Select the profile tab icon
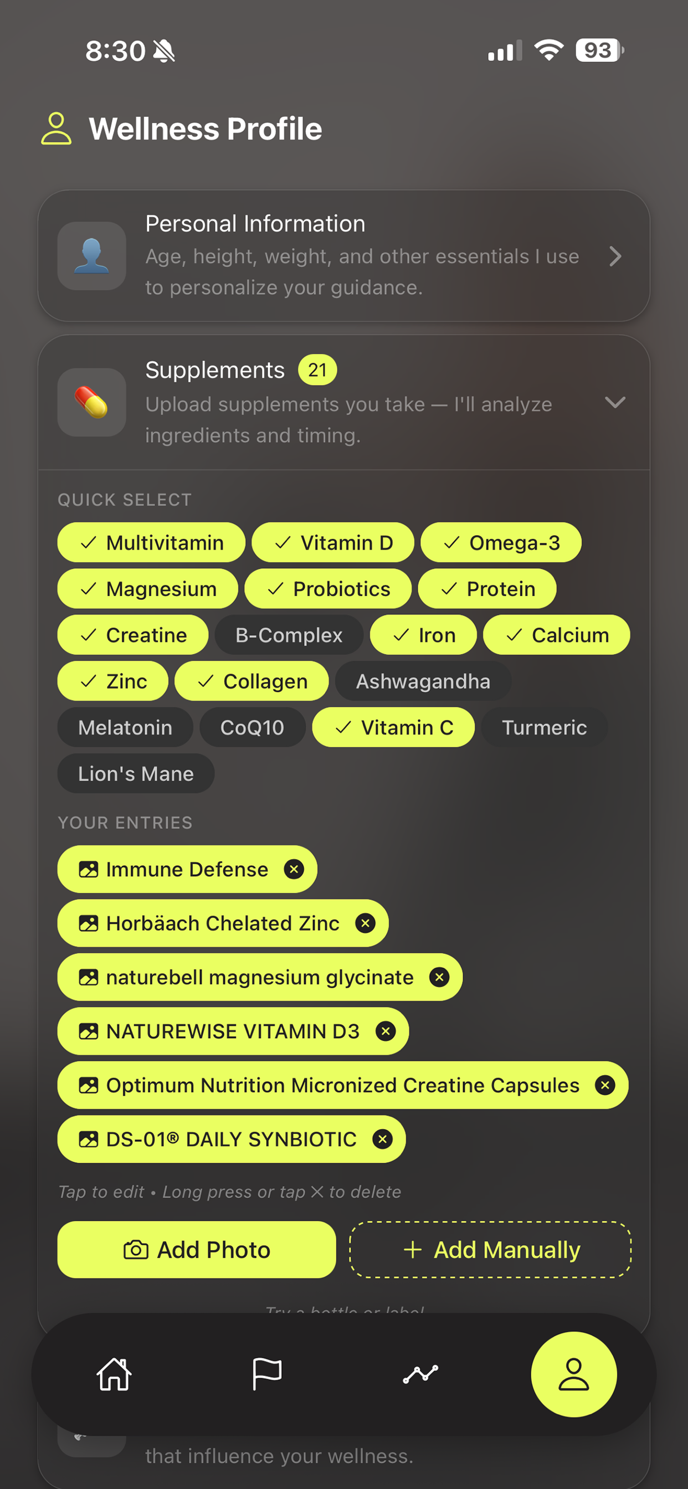 (573, 1374)
